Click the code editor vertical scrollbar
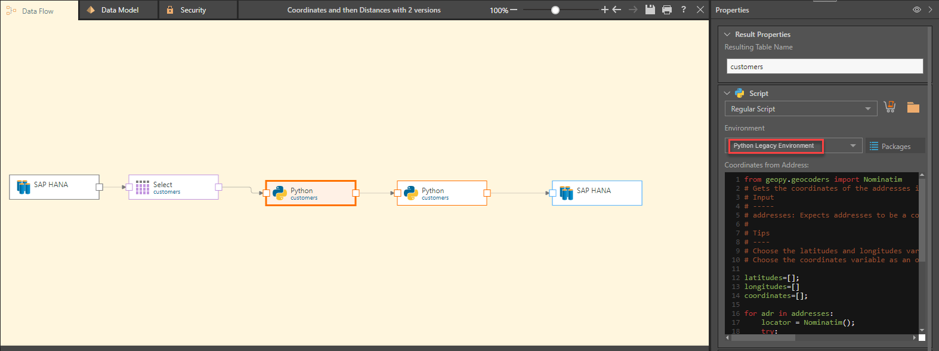This screenshot has width=939, height=351. point(922,220)
